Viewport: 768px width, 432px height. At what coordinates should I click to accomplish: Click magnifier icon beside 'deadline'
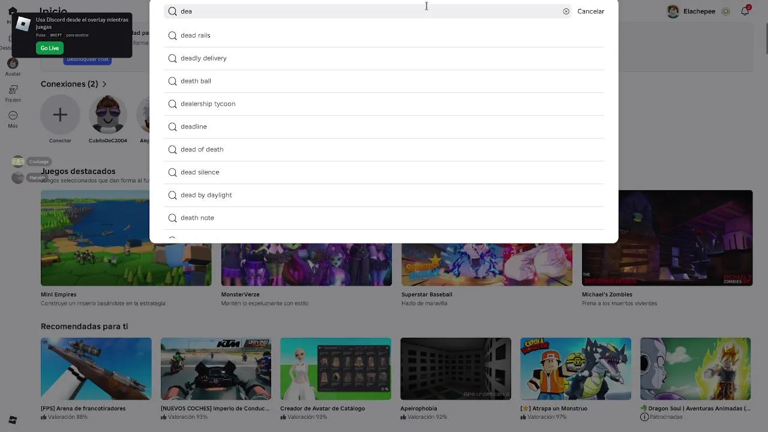[x=172, y=127]
